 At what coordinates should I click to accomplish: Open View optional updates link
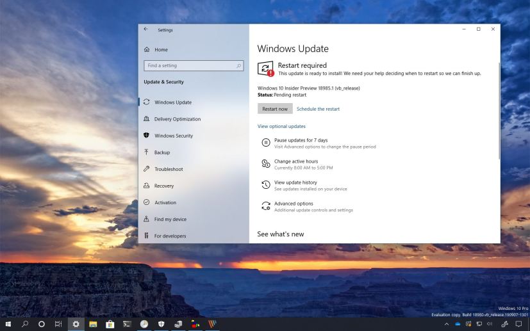pos(281,126)
